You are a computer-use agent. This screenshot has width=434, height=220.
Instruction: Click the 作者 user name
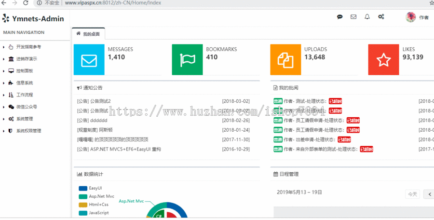(x=424, y=17)
